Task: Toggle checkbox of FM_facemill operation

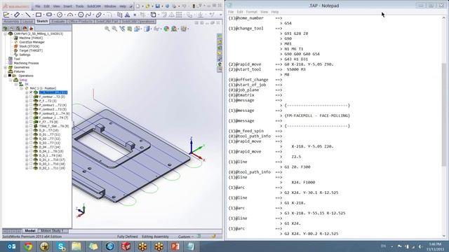Action: [31, 92]
